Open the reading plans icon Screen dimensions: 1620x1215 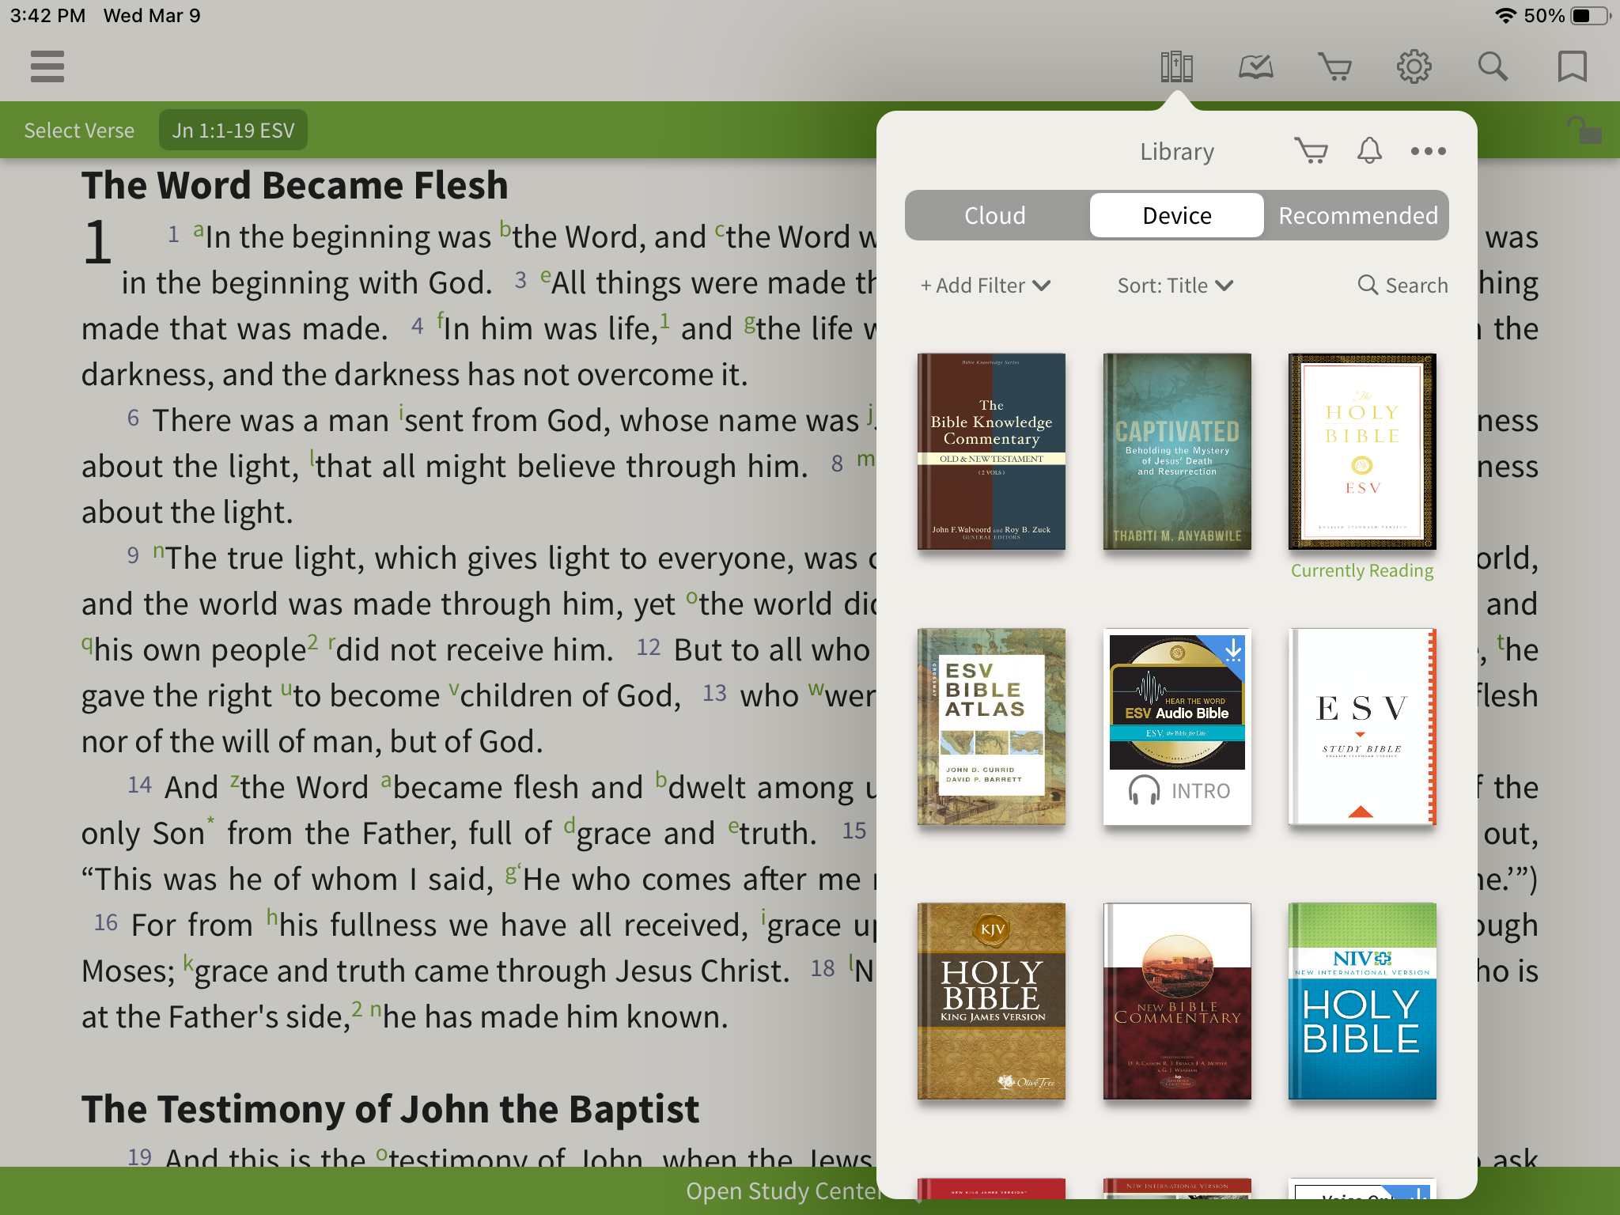1255,66
